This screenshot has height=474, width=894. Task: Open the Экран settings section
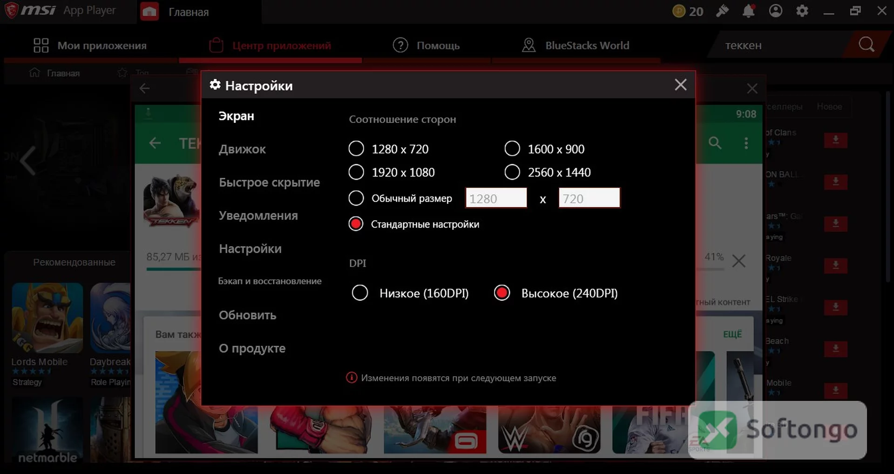click(x=237, y=116)
